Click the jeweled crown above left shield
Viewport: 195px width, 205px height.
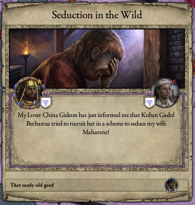coord(46,93)
